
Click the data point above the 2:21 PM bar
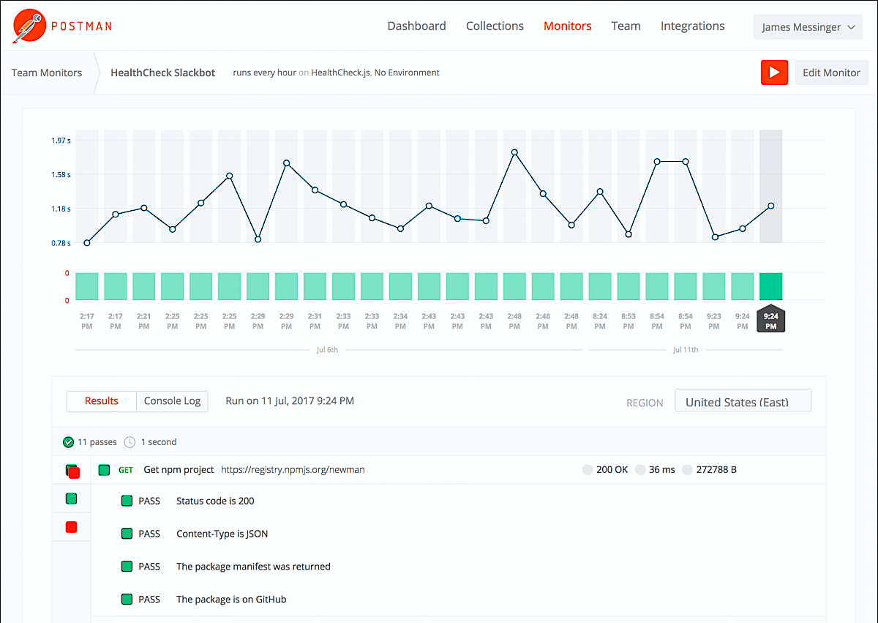point(144,208)
